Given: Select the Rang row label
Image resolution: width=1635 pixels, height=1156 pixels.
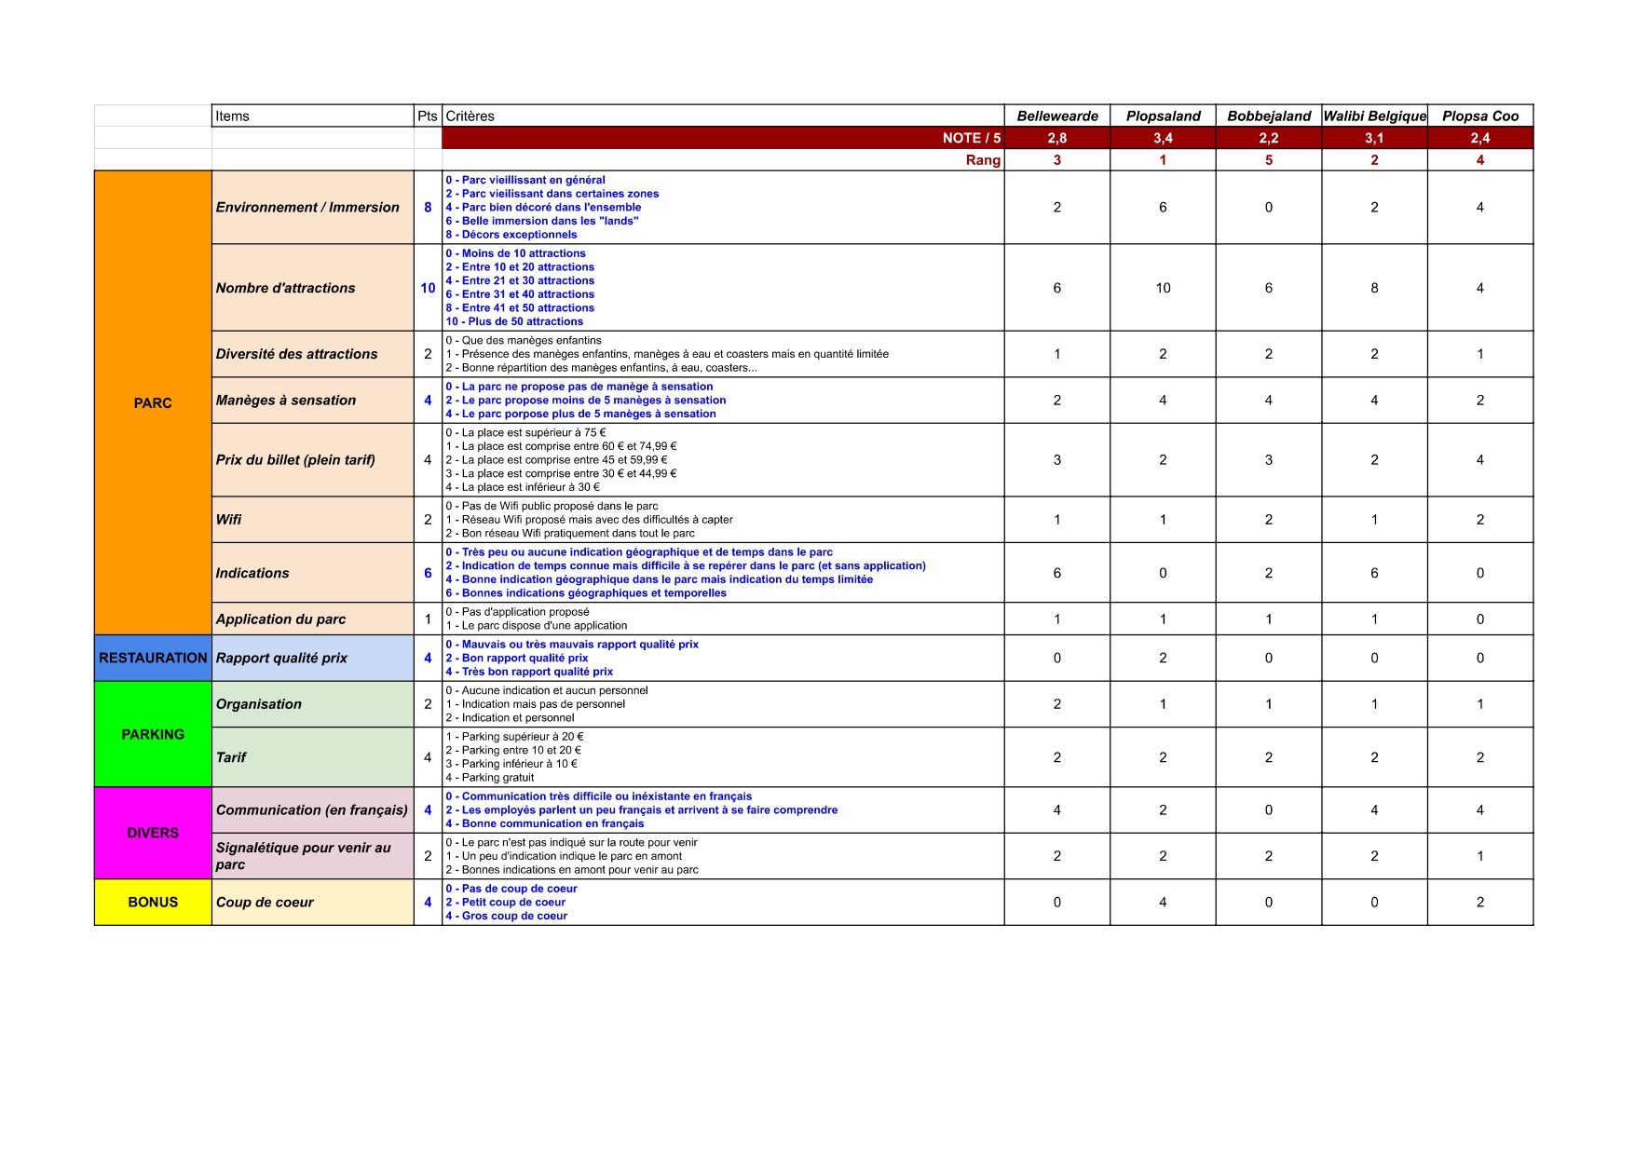Looking at the screenshot, I should point(982,160).
